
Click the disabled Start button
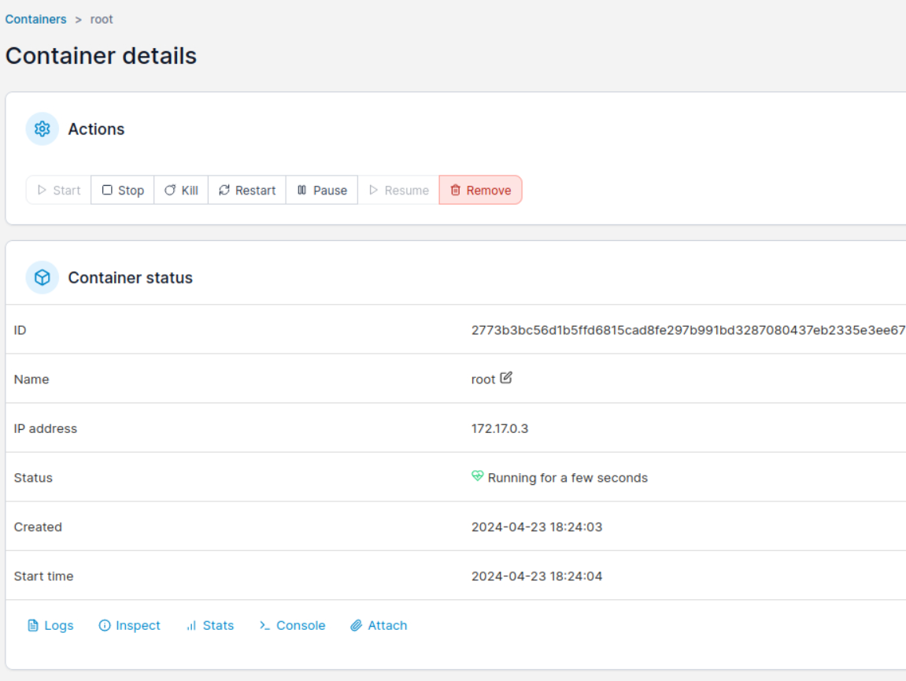[59, 191]
